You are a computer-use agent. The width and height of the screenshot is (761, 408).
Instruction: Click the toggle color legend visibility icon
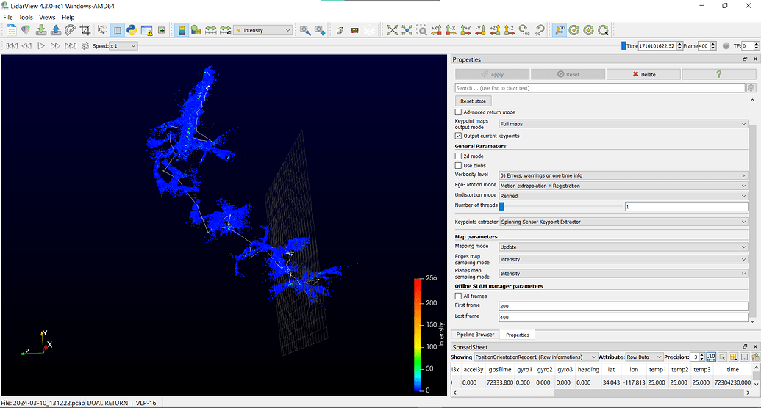pos(182,30)
